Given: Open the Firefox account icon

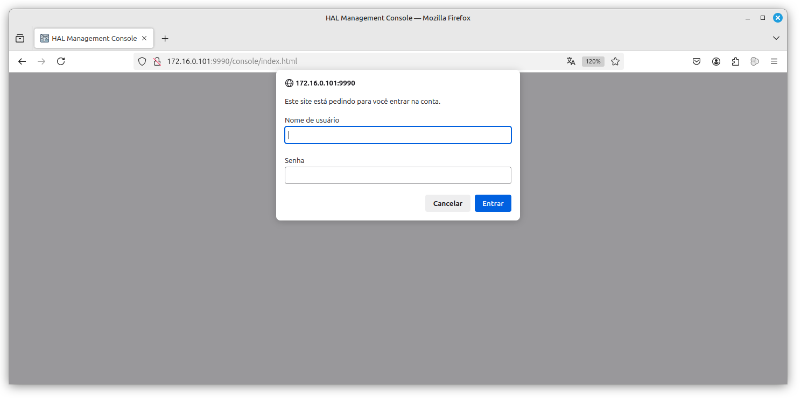Looking at the screenshot, I should [x=716, y=61].
